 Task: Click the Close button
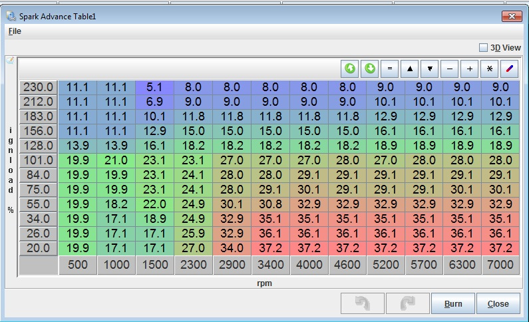coord(498,303)
